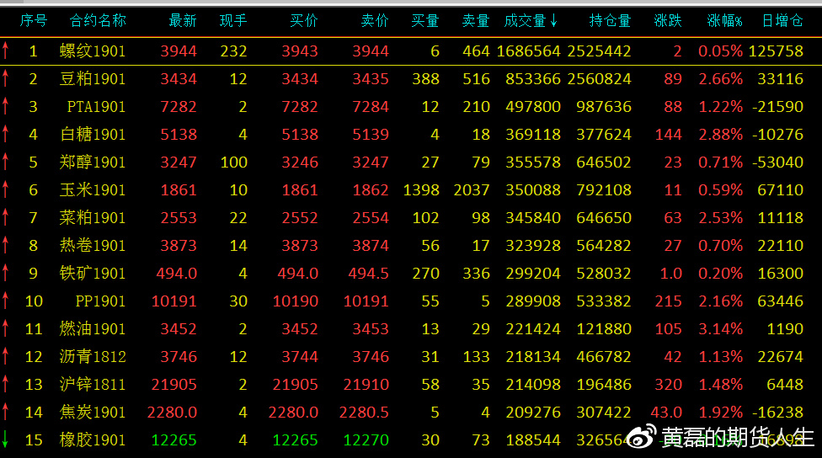Screen dimensions: 822x458
Task: Select contract 橡胶1901
Action: tap(93, 440)
